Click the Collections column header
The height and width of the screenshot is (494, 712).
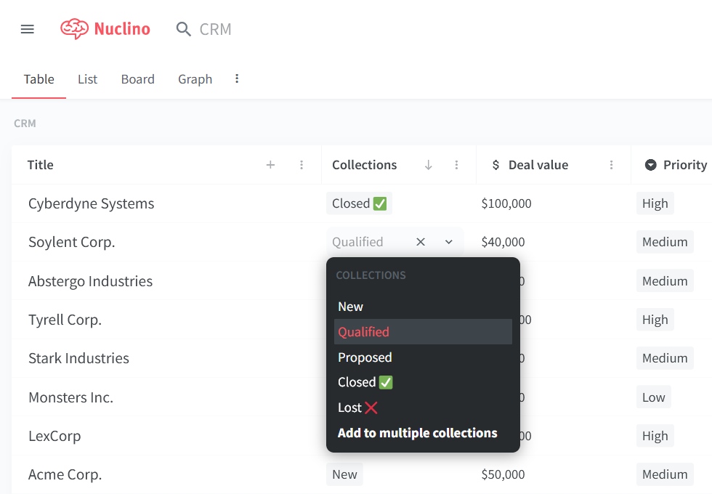[364, 165]
